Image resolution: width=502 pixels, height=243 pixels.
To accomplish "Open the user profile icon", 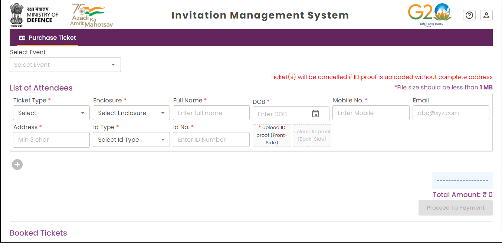I will click(486, 15).
